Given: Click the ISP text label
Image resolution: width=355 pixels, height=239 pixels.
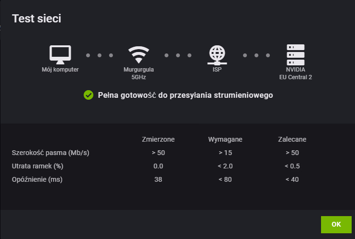Looking at the screenshot, I should pyautogui.click(x=217, y=70).
